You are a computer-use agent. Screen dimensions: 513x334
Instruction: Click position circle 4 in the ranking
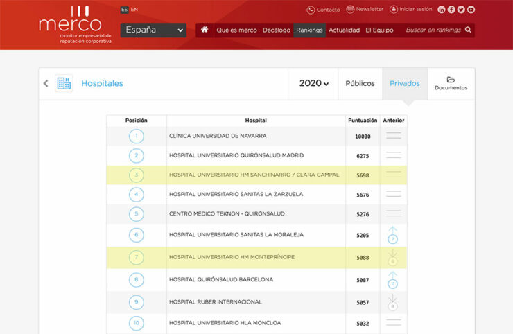click(x=137, y=194)
